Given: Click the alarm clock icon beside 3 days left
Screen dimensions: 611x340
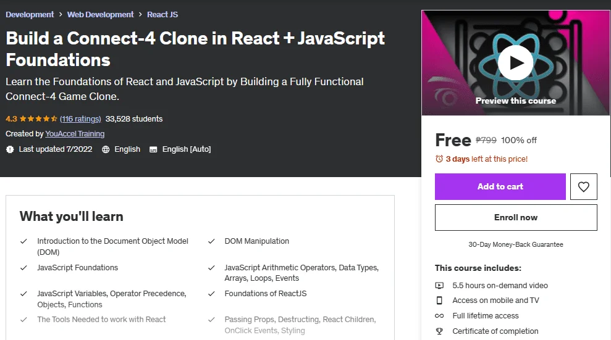Looking at the screenshot, I should (x=439, y=159).
